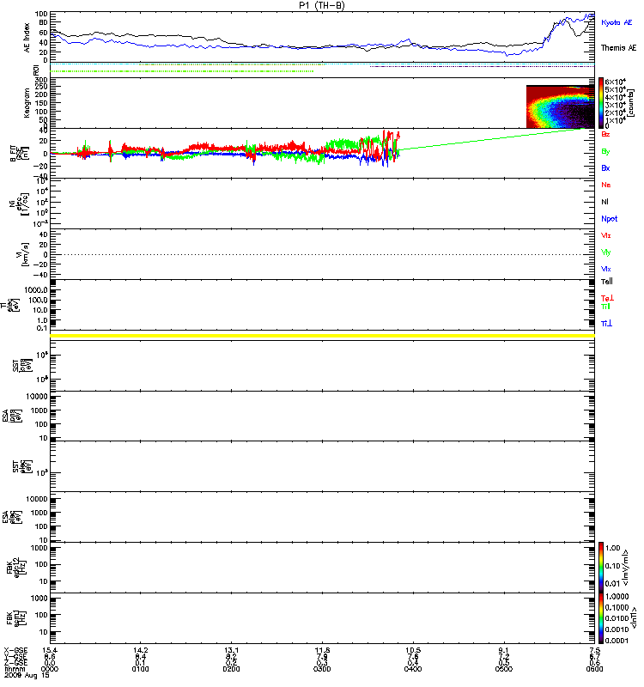Viewport: 644px width, 687px height.
Task: Click the green dotted ROI line
Action: (x=182, y=71)
